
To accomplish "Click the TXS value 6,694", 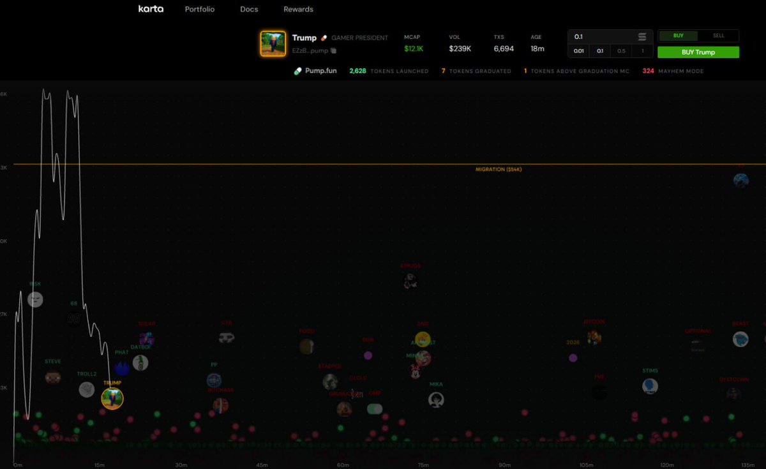I will 504,49.
